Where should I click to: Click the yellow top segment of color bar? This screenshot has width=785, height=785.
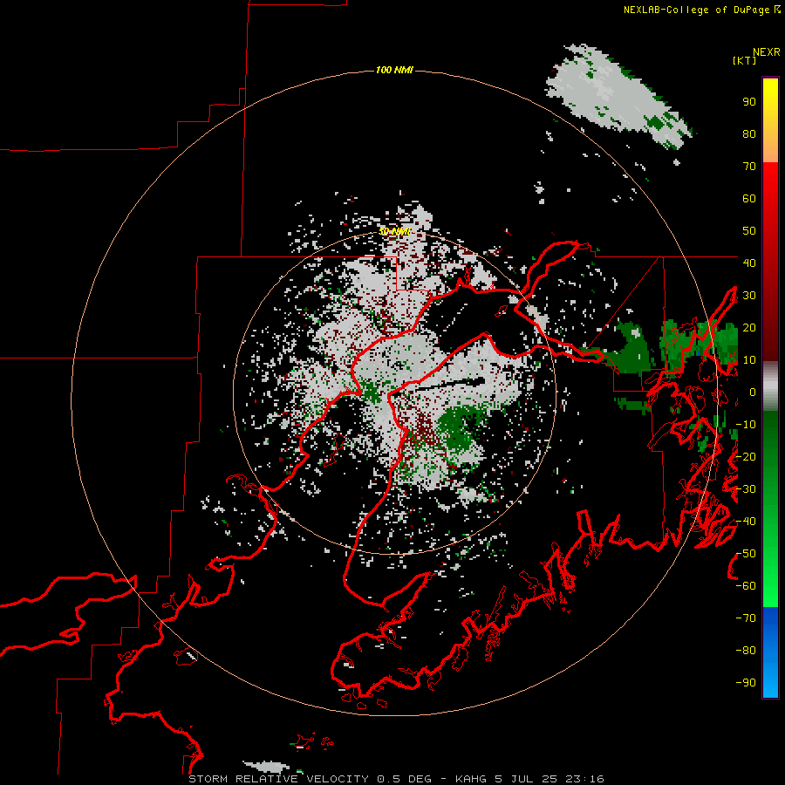click(770, 120)
